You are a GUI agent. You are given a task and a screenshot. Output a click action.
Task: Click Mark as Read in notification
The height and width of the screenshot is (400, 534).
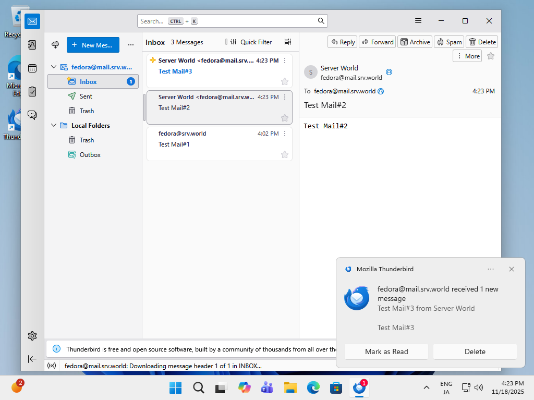coord(386,351)
